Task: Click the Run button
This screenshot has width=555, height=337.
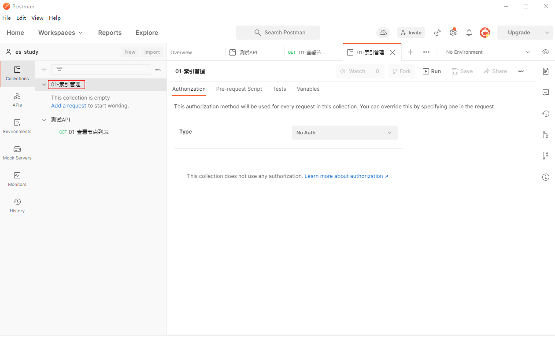Action: (x=432, y=71)
